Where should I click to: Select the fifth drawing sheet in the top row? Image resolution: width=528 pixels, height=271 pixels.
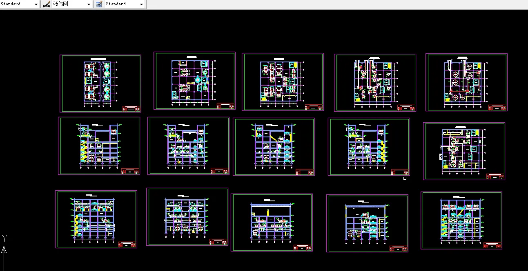467,82
